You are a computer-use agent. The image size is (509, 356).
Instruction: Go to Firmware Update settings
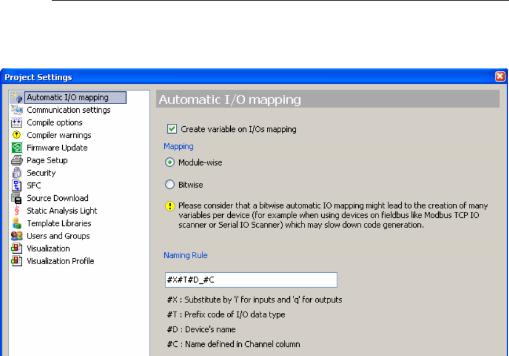pos(57,148)
